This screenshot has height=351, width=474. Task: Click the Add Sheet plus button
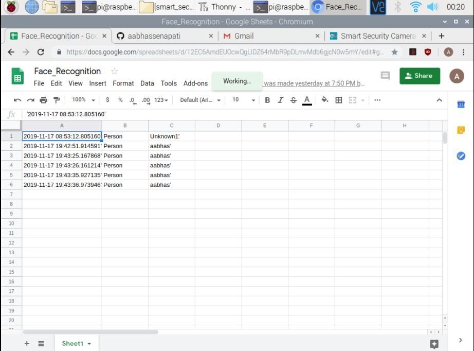(x=27, y=343)
